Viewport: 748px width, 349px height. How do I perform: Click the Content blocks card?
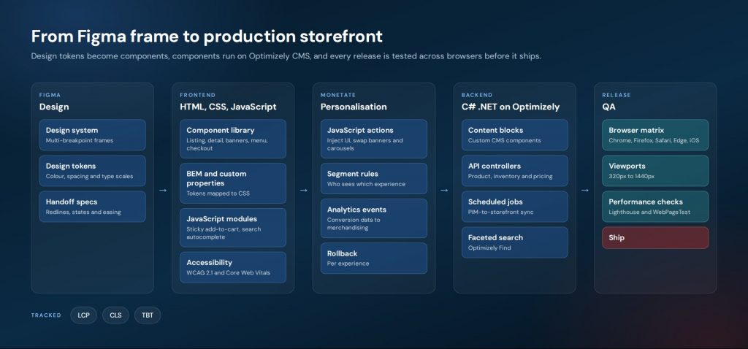point(515,135)
